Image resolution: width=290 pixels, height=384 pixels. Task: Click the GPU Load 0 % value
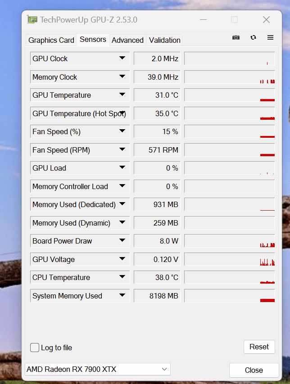tap(157, 168)
